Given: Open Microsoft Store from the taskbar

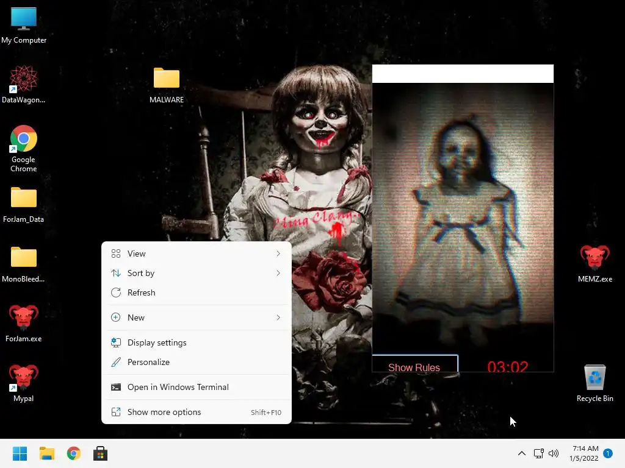Looking at the screenshot, I should click(101, 453).
